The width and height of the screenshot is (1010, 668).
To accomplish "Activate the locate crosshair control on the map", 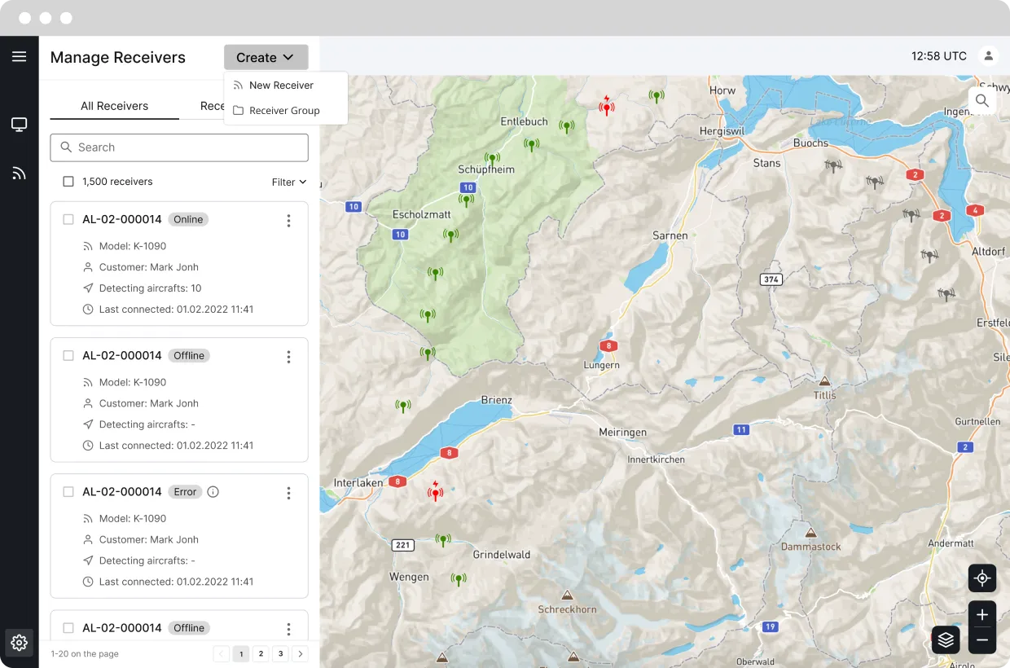I will coord(982,578).
